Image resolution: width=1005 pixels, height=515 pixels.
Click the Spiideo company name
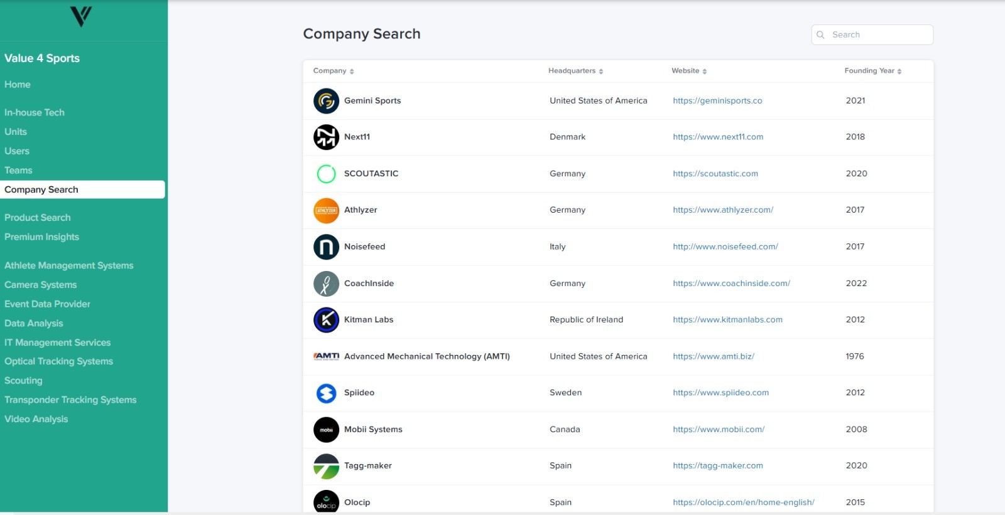pos(359,393)
